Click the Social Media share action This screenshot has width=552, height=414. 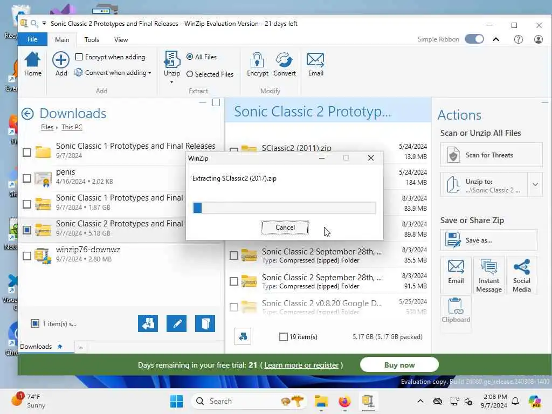(521, 275)
